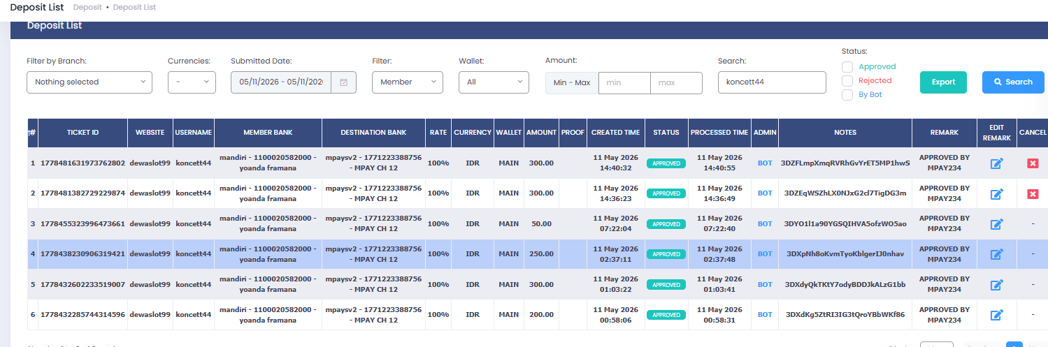Cancel the first deposit with the red X
1048x347 pixels.
(1033, 163)
